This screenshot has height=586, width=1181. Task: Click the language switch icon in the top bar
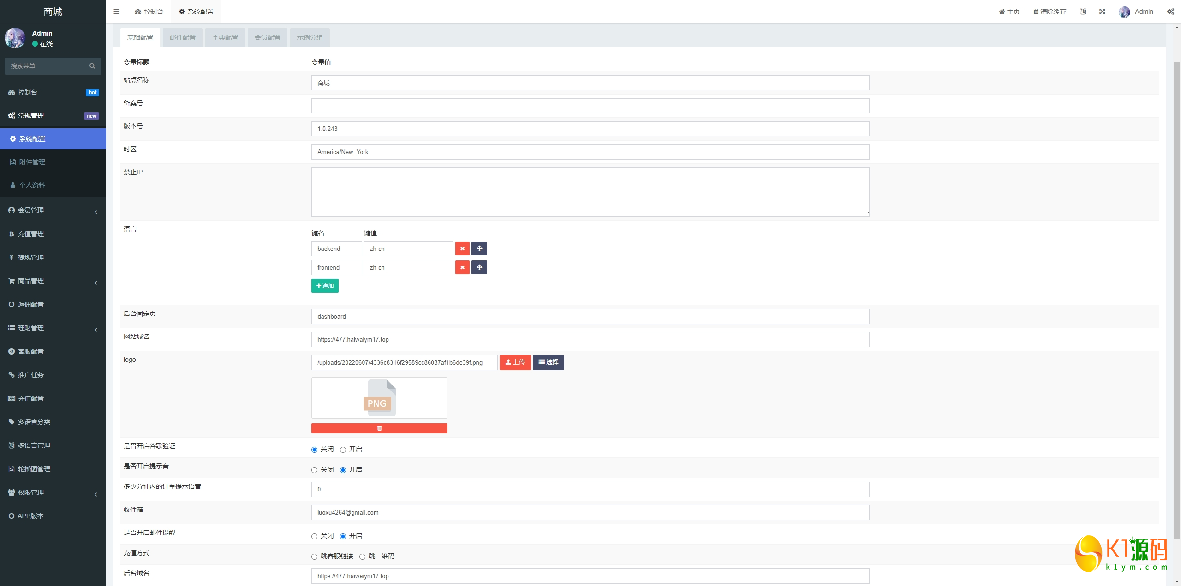1083,12
